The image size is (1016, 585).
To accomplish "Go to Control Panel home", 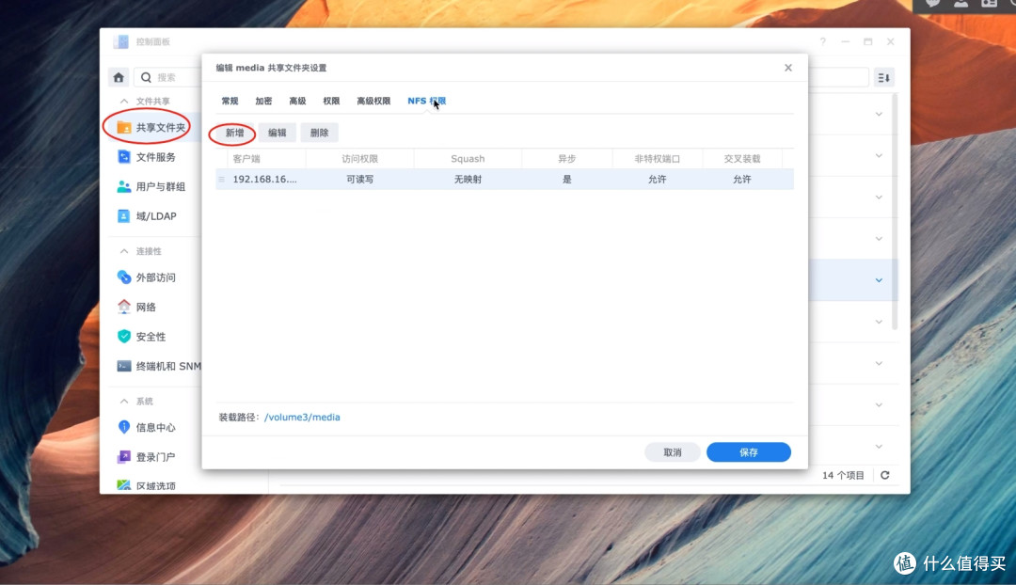I will click(119, 77).
